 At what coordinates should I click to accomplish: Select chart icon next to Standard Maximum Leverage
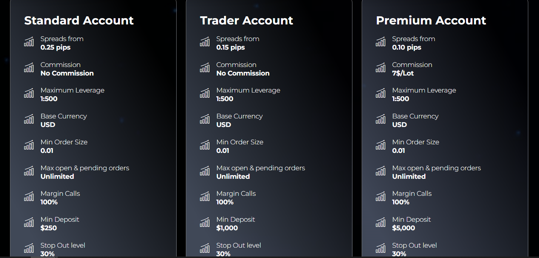click(29, 93)
